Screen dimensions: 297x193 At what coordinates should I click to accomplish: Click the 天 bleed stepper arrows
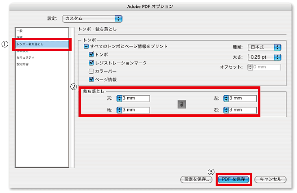coord(119,99)
